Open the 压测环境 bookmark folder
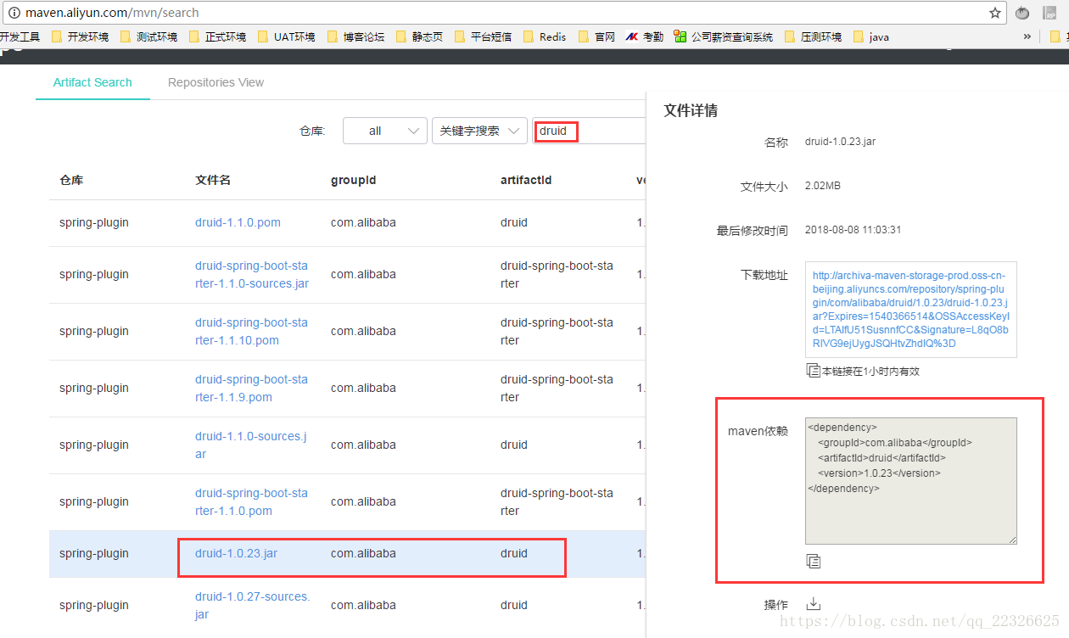 [x=814, y=36]
